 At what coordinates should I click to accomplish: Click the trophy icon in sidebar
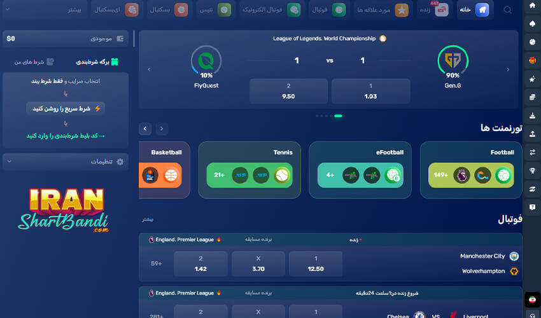click(532, 170)
